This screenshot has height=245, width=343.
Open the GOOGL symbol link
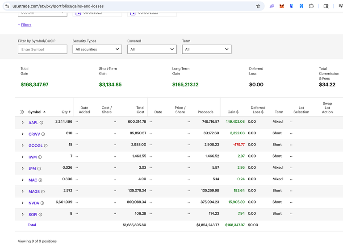coord(35,145)
